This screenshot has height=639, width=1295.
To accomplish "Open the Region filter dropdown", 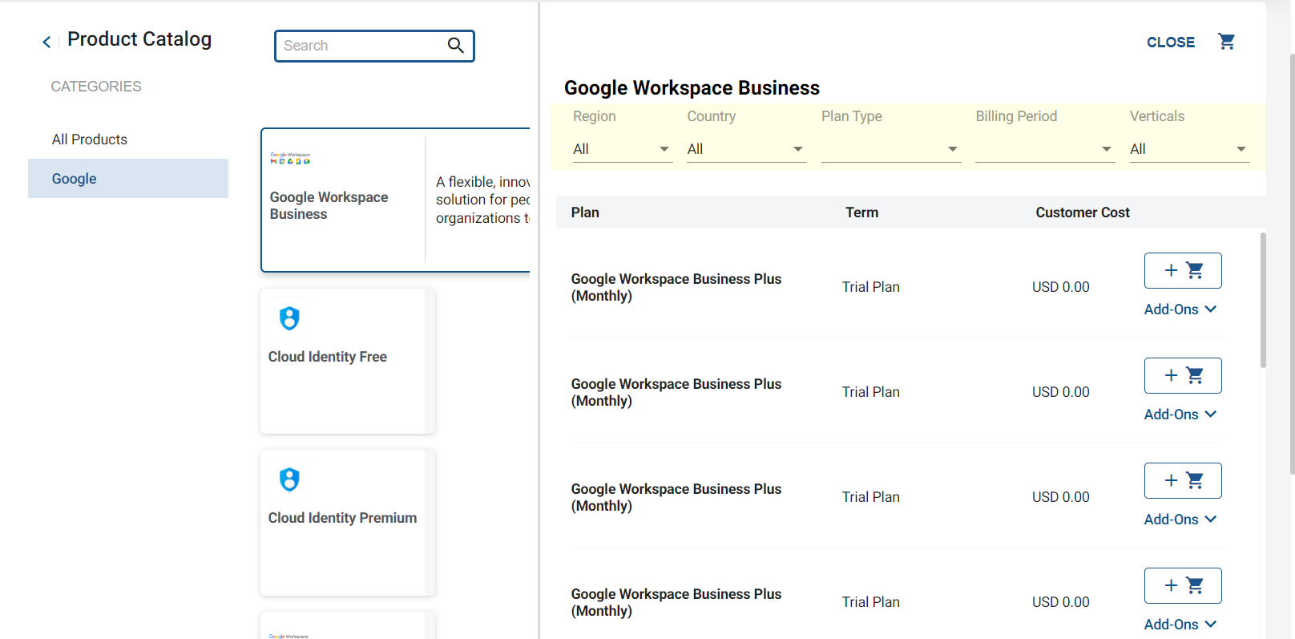I will [623, 149].
